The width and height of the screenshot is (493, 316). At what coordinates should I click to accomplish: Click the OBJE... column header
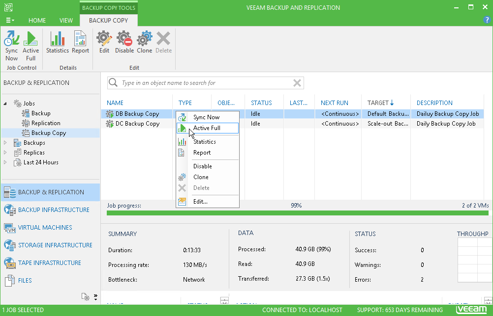[226, 103]
